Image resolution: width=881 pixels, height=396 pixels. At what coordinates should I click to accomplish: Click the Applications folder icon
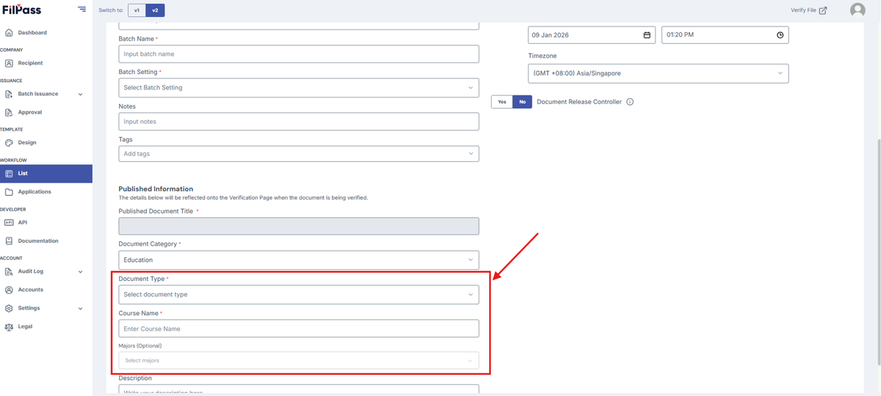(x=9, y=192)
